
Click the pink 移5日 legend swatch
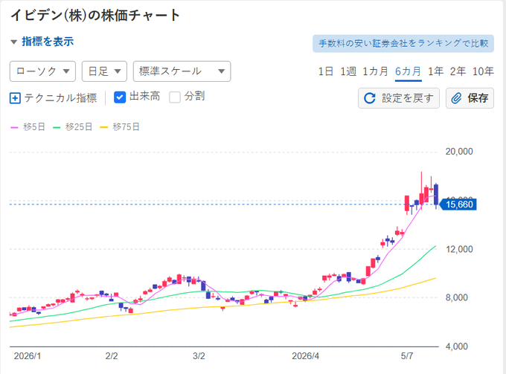click(x=14, y=127)
